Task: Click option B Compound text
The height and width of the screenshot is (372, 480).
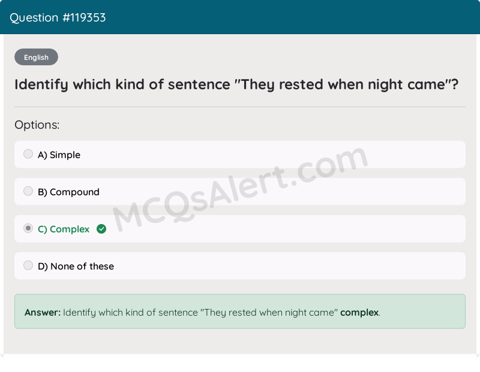Action: [x=69, y=192]
